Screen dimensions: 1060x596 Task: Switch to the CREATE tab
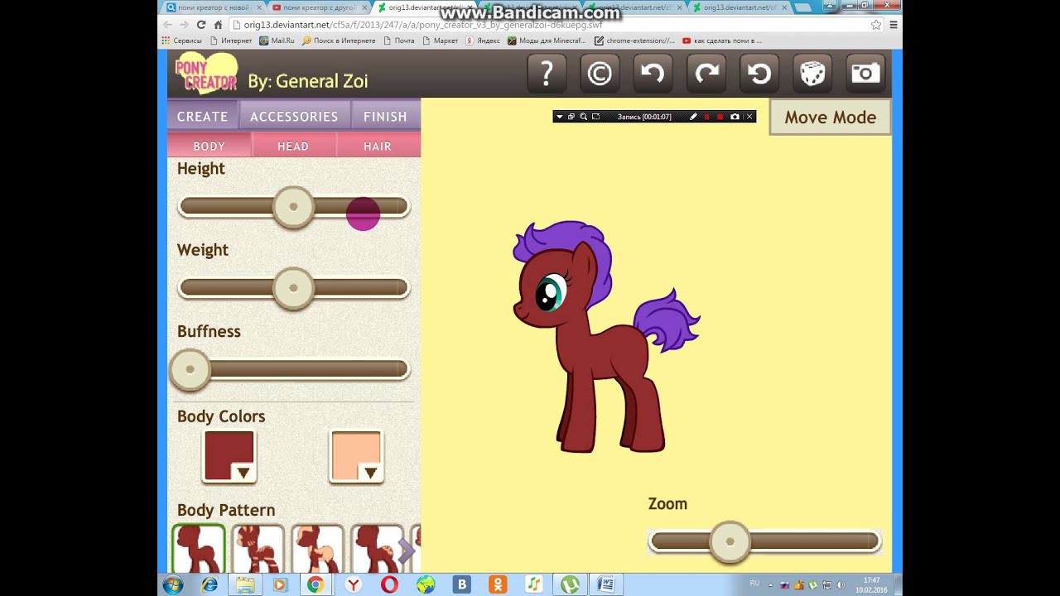(x=203, y=117)
